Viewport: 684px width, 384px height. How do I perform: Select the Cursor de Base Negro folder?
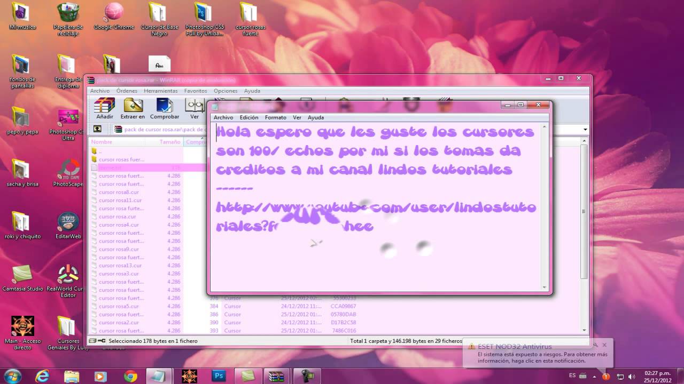[x=159, y=20]
